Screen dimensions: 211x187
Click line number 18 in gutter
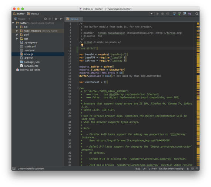tap(70, 76)
